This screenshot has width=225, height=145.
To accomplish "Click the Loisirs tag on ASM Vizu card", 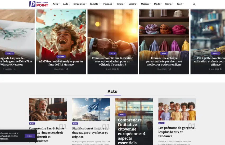I will [x=61, y=56].
